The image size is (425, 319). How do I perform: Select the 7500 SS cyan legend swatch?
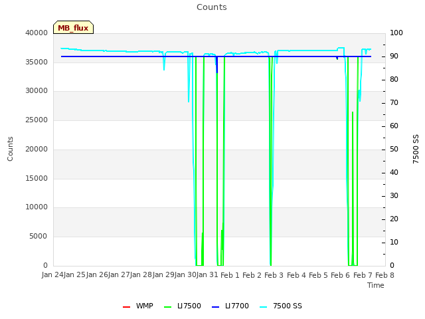[x=263, y=307]
